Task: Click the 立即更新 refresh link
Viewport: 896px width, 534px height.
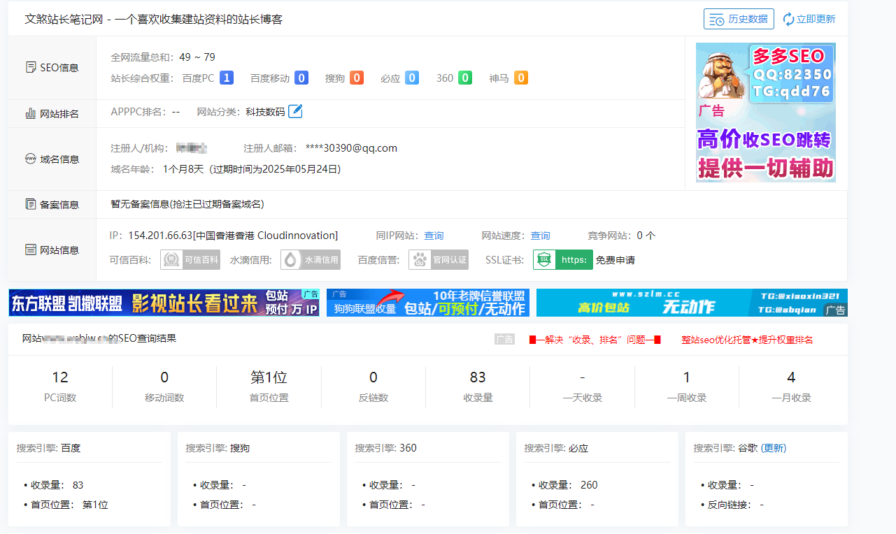Action: 816,19
